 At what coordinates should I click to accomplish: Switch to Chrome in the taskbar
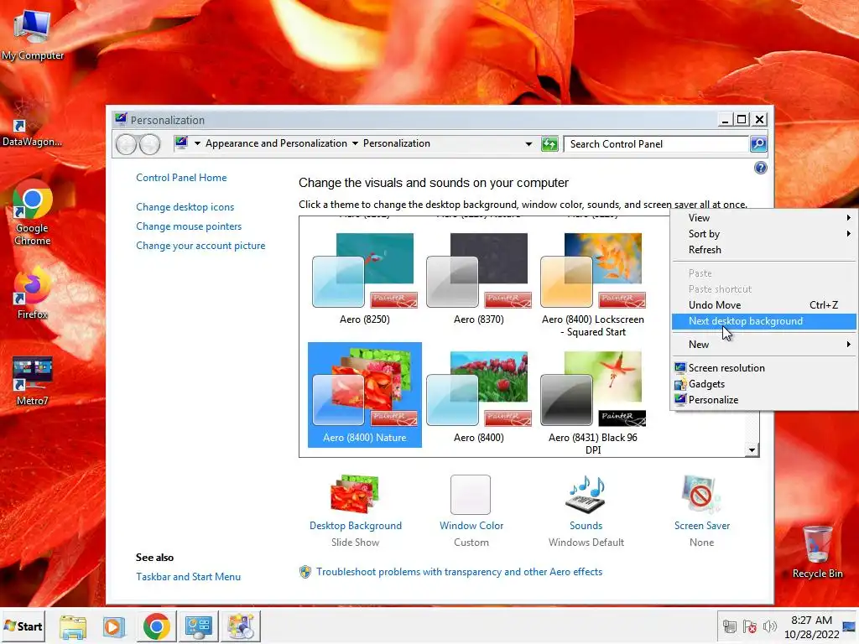157,626
